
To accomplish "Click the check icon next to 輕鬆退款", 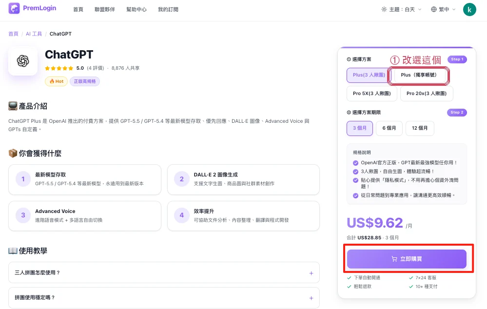I will pos(349,286).
